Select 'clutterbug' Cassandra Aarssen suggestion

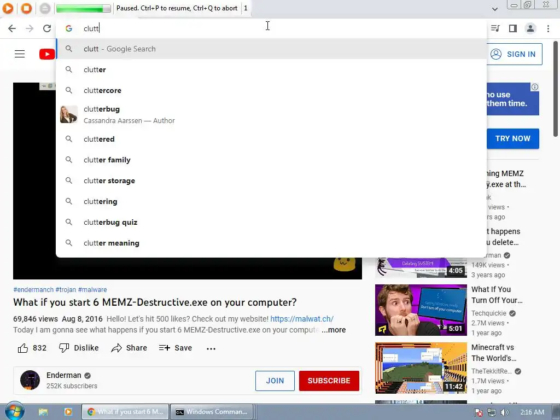click(271, 115)
